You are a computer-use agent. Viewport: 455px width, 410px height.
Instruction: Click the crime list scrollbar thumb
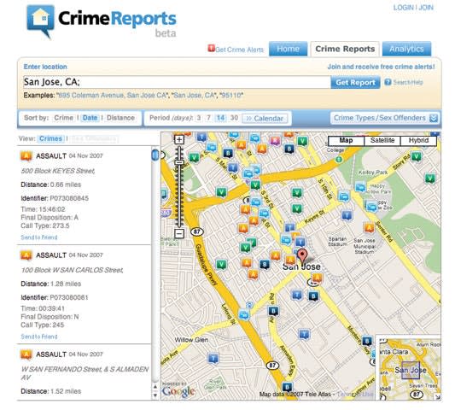[x=155, y=155]
